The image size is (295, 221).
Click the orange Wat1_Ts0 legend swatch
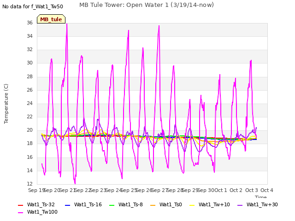pyautogui.click(x=153, y=205)
